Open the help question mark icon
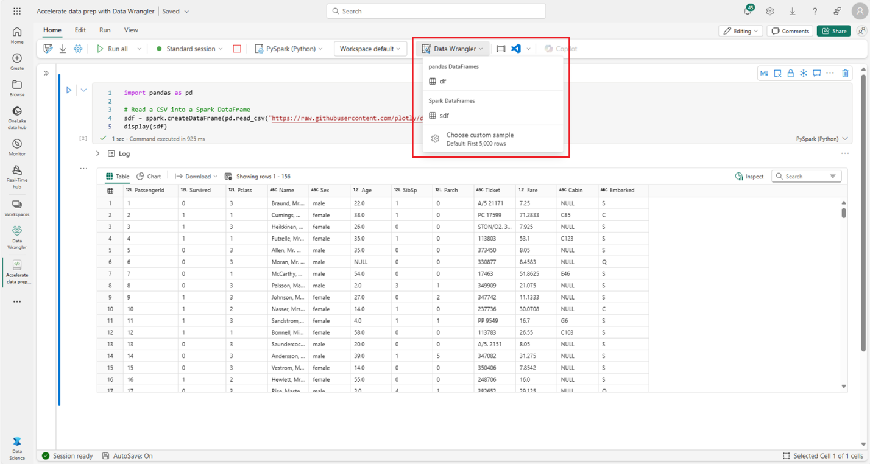Image resolution: width=870 pixels, height=464 pixels. pos(815,11)
